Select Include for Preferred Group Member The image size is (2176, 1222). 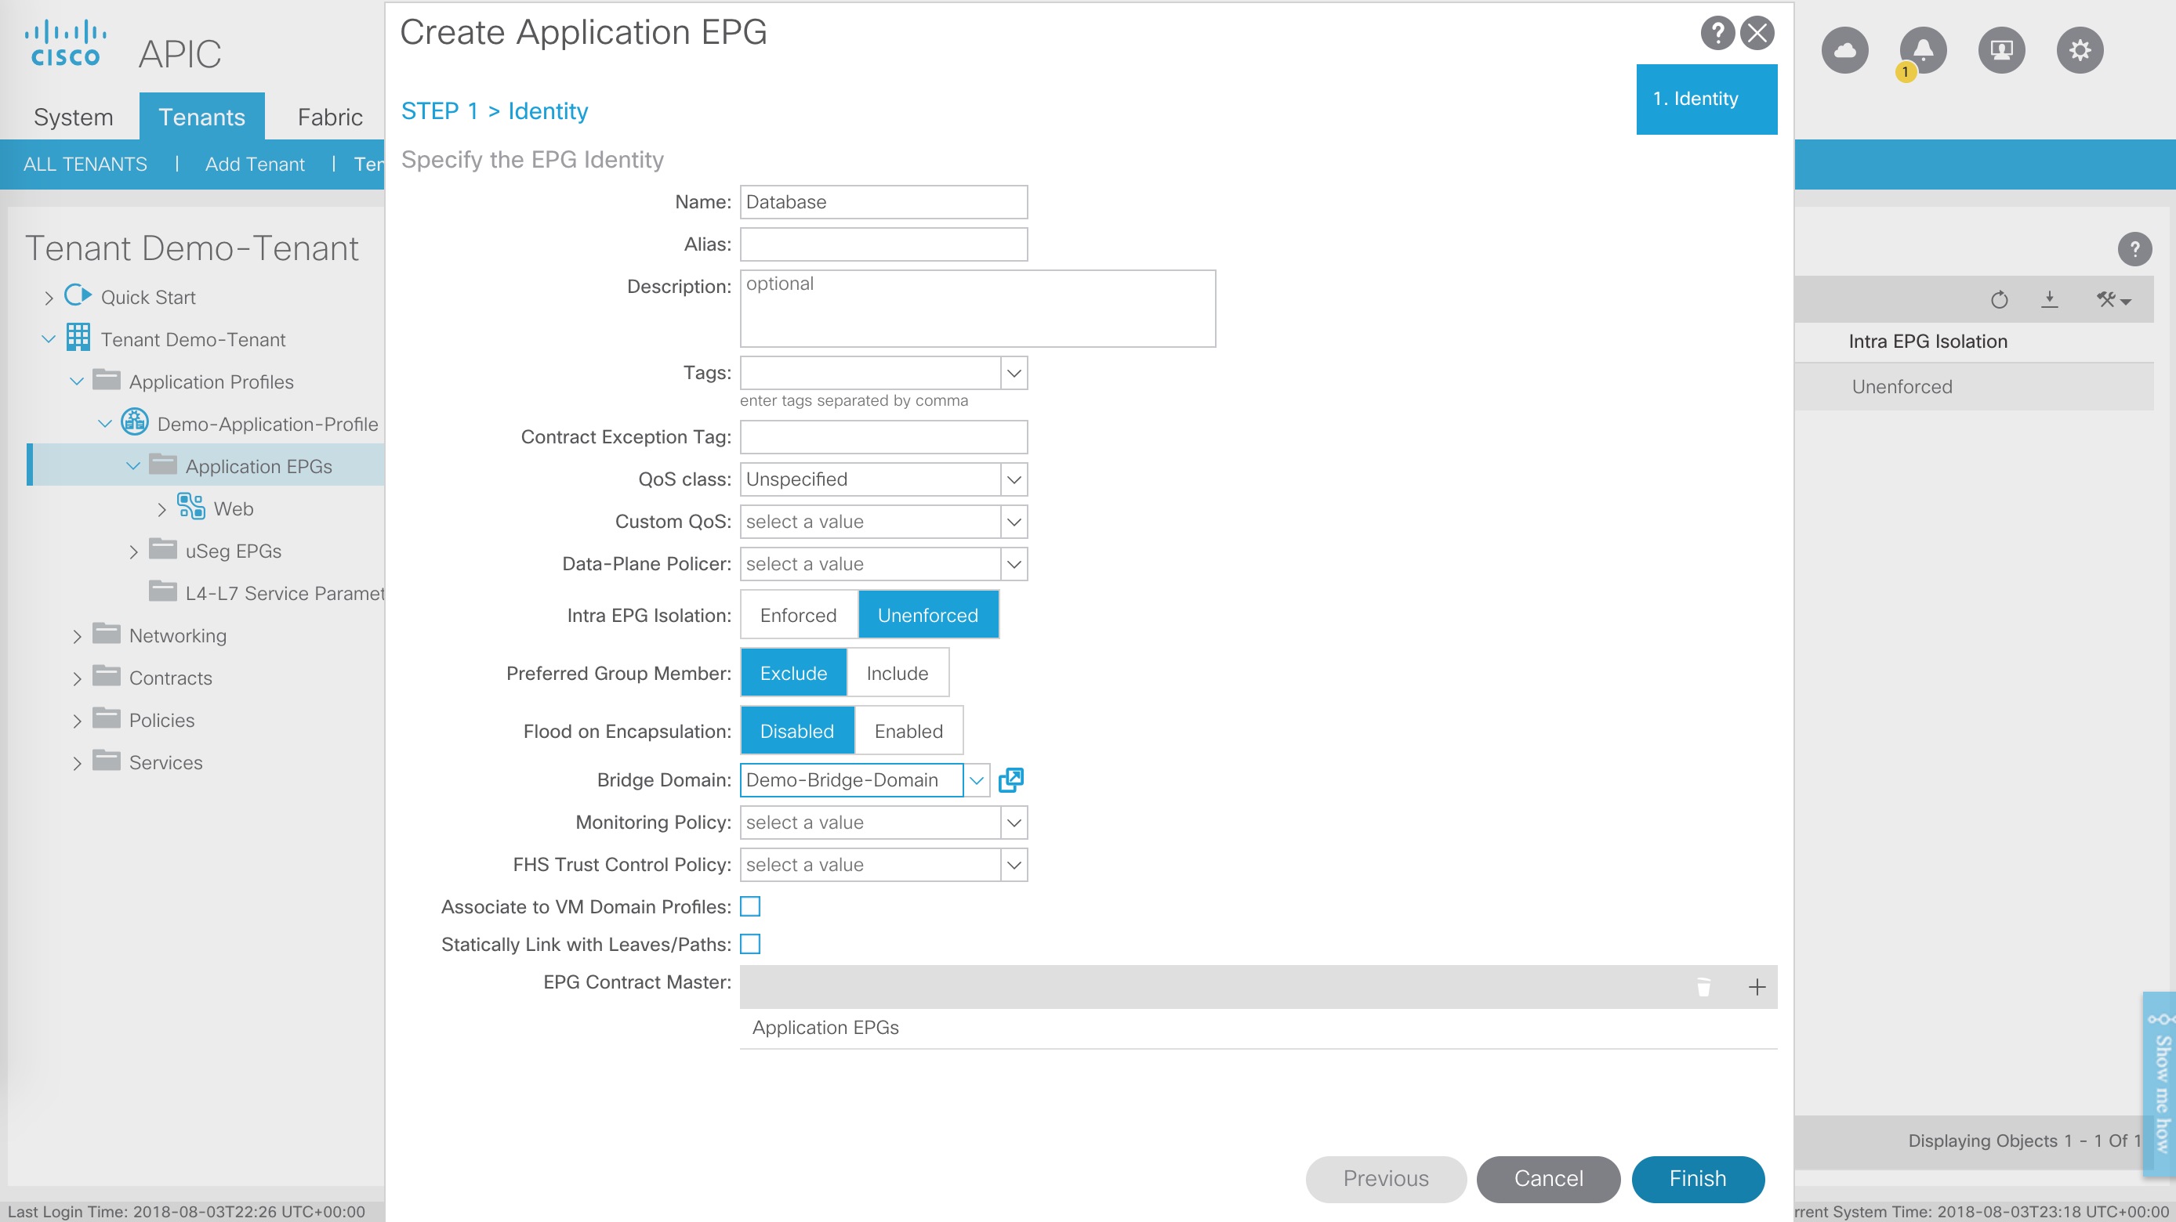pos(897,674)
